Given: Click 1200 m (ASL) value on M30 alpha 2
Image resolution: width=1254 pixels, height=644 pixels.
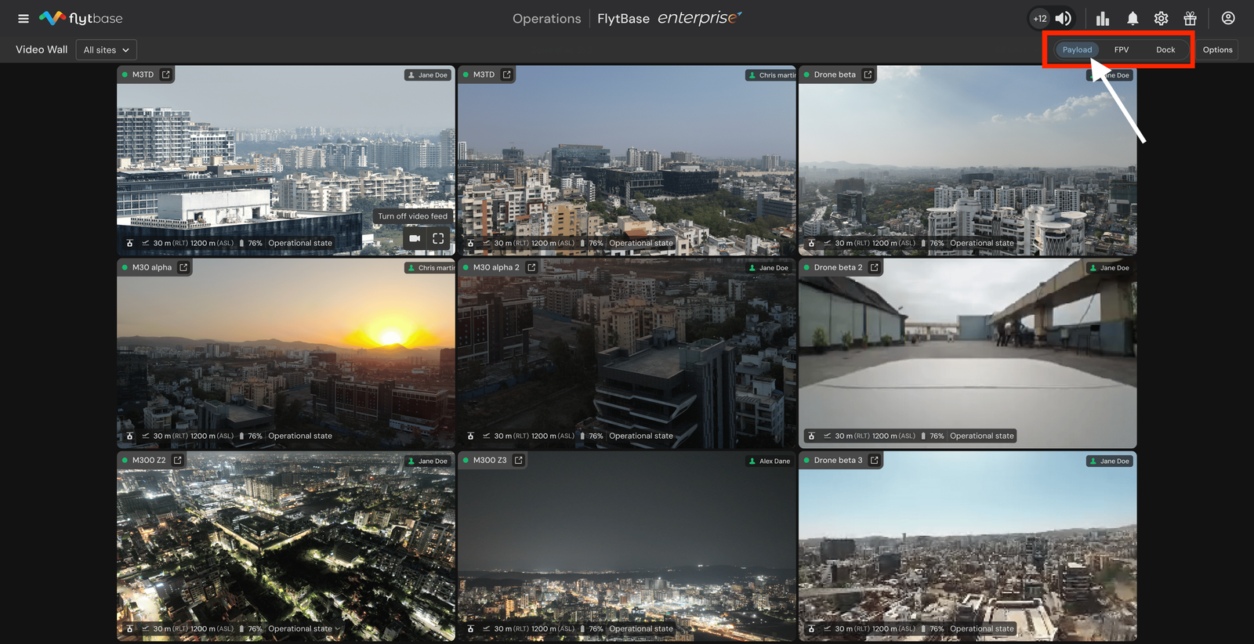Looking at the screenshot, I should pos(553,436).
